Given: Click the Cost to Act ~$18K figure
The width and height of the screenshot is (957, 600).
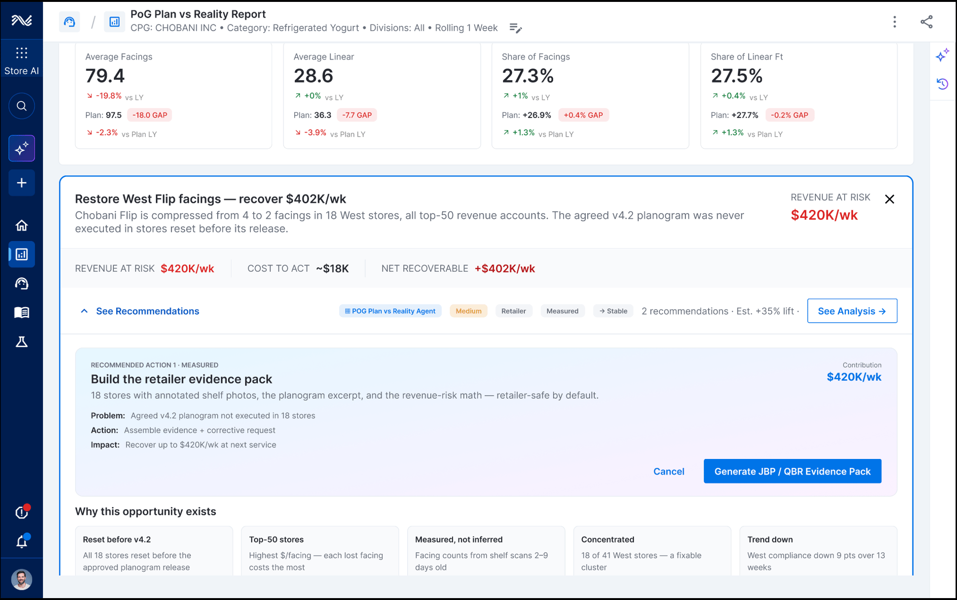Looking at the screenshot, I should pos(332,269).
